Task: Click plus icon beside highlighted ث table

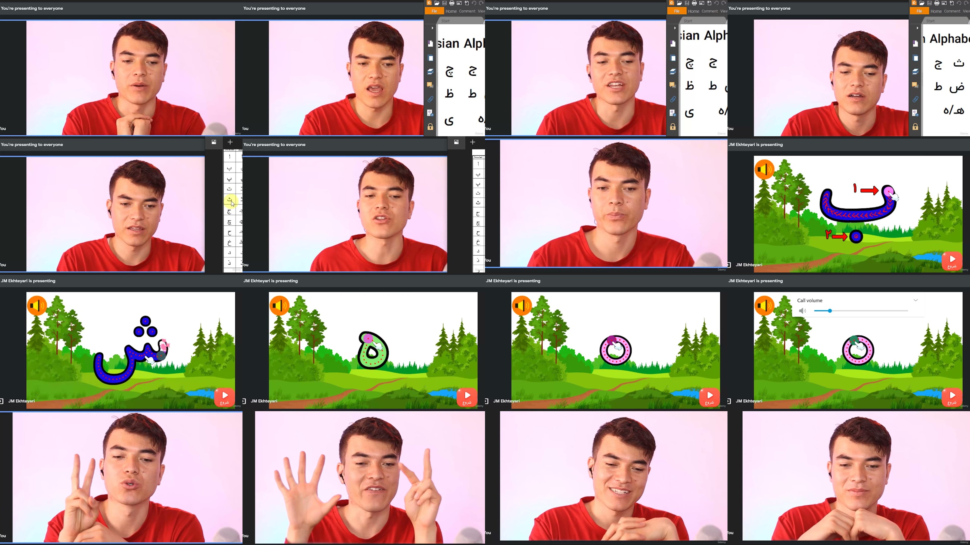Action: 230,142
